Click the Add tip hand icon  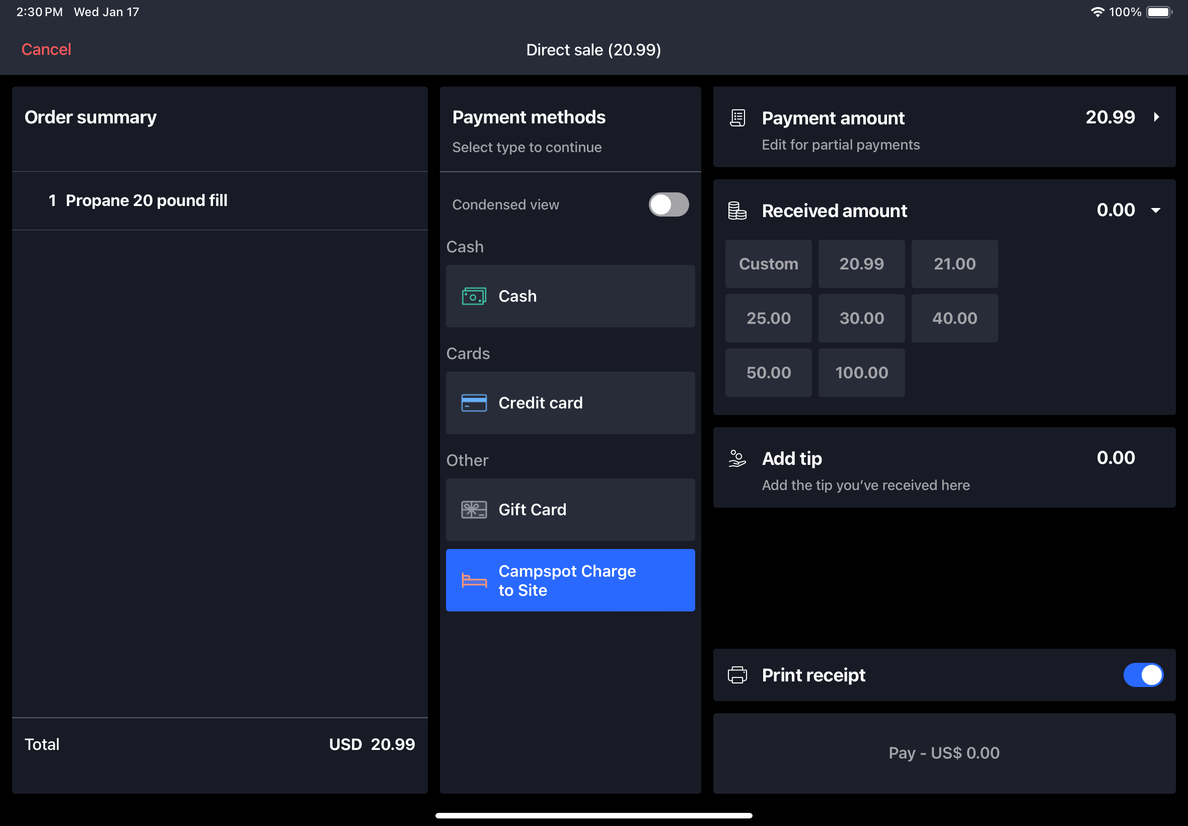coord(736,458)
